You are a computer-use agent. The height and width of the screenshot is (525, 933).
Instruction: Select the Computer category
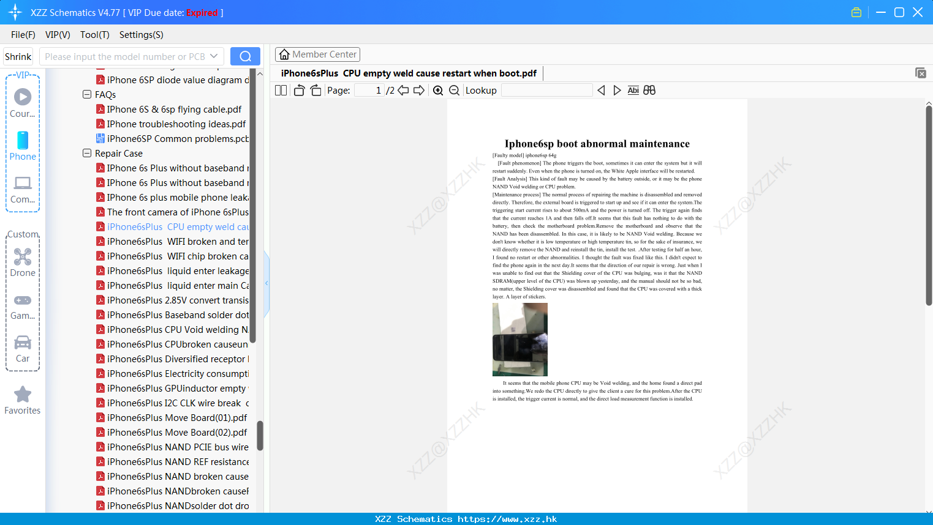[23, 189]
